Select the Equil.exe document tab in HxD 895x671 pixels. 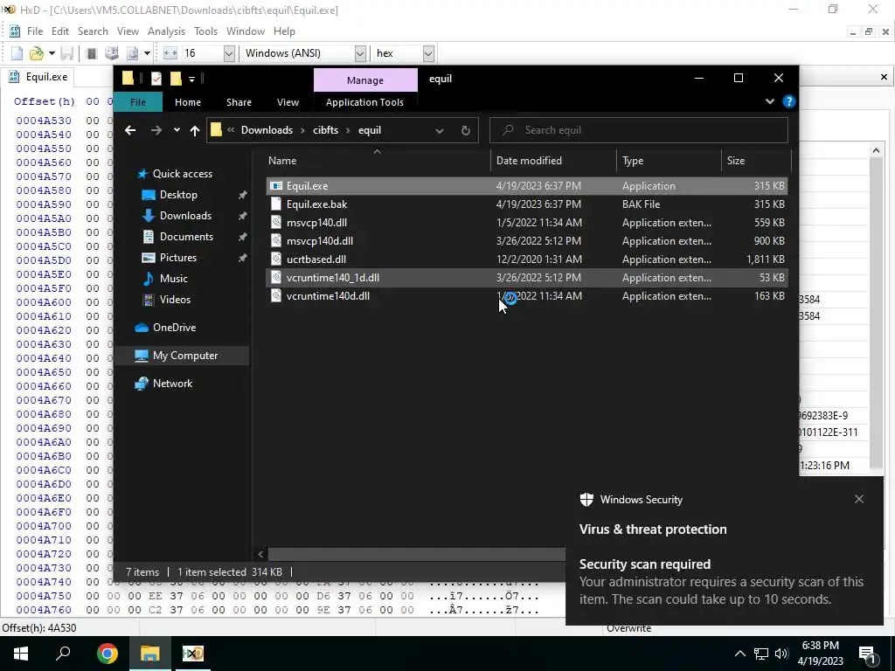click(x=38, y=77)
